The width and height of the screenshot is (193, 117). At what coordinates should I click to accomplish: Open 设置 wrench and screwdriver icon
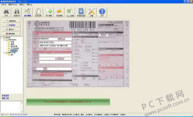[x=92, y=12]
